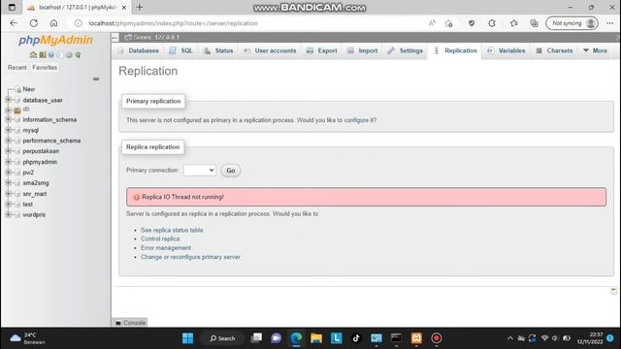The height and width of the screenshot is (349, 621).
Task: Expand pw2 database node
Action: coord(8,173)
